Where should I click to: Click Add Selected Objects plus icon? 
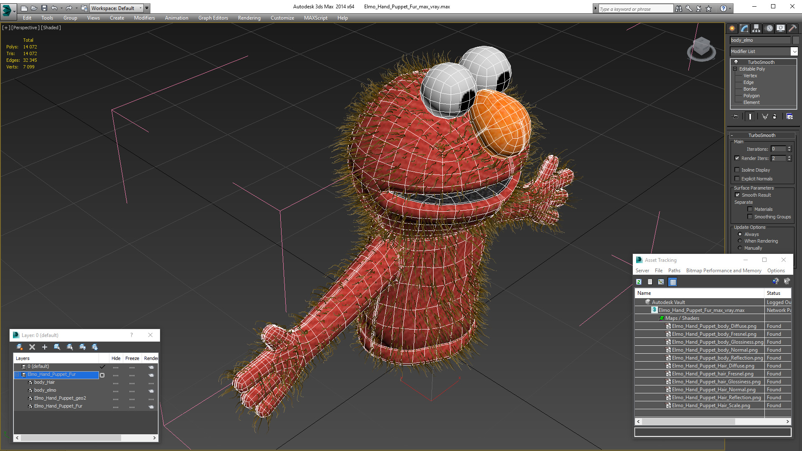pyautogui.click(x=45, y=347)
